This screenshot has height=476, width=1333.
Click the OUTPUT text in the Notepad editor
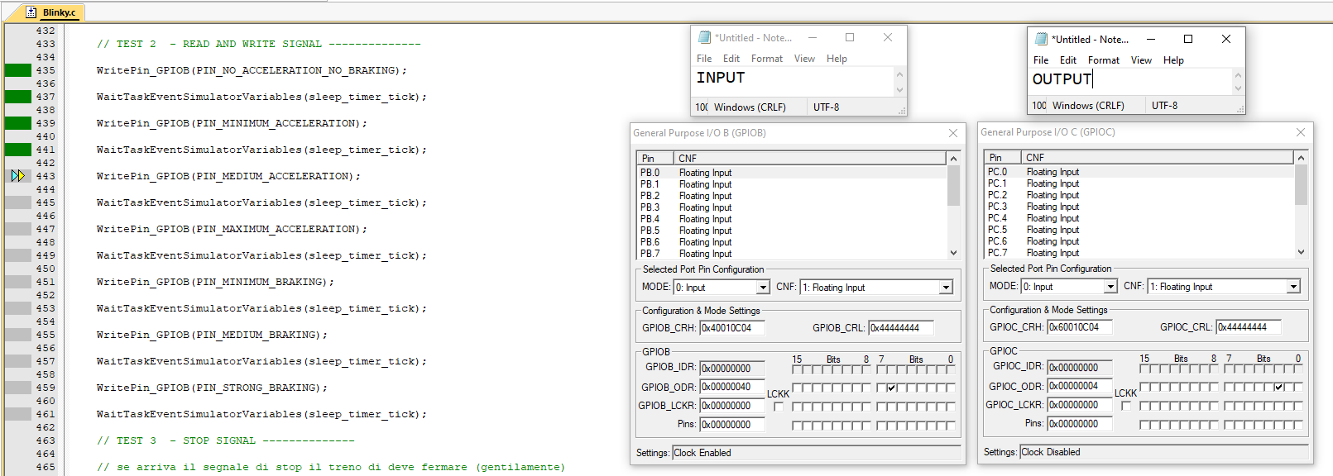[1062, 79]
